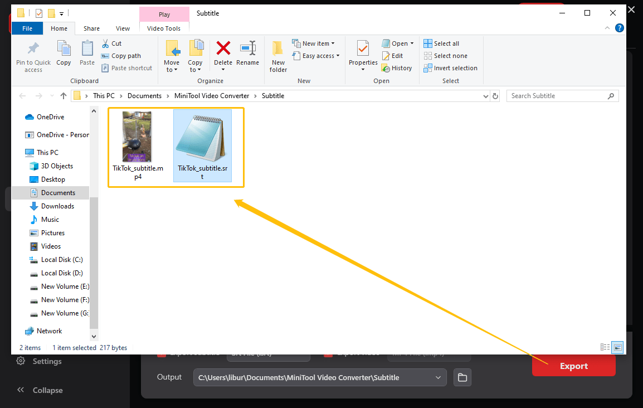Image resolution: width=643 pixels, height=408 pixels.
Task: Create a New folder
Action: (278, 57)
